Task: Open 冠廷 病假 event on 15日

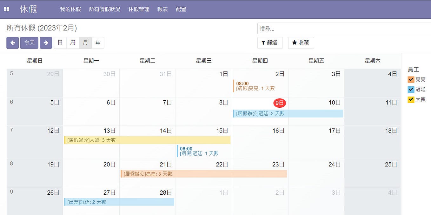Action: [x=204, y=151]
